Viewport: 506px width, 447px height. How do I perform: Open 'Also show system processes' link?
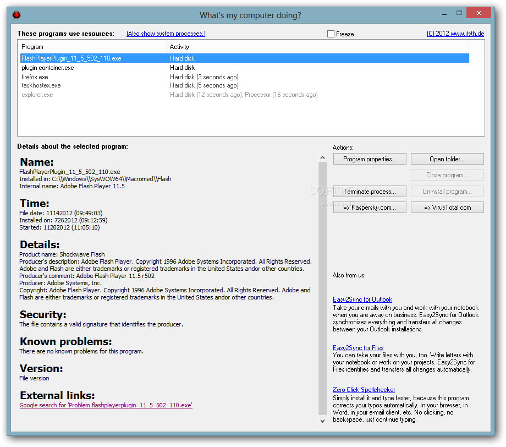[x=166, y=34]
